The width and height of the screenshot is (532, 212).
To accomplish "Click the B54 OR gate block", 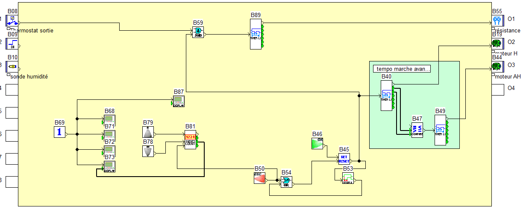I will tap(286, 182).
